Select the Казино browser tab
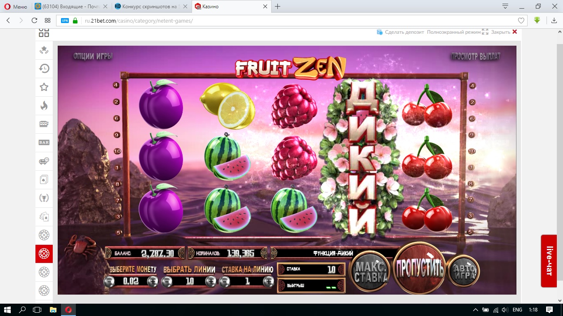The height and width of the screenshot is (316, 563). click(232, 7)
